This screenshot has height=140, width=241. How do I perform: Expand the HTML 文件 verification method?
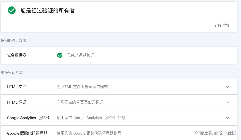click(x=228, y=87)
